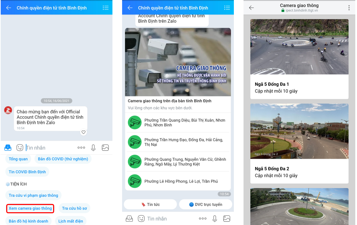Open list menu icon in left chat header

(x=106, y=8)
